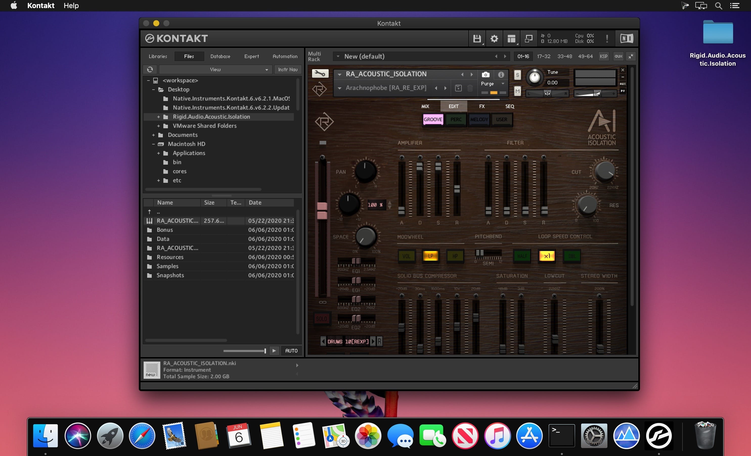Set loop speed to x1
The height and width of the screenshot is (456, 751).
coord(547,256)
